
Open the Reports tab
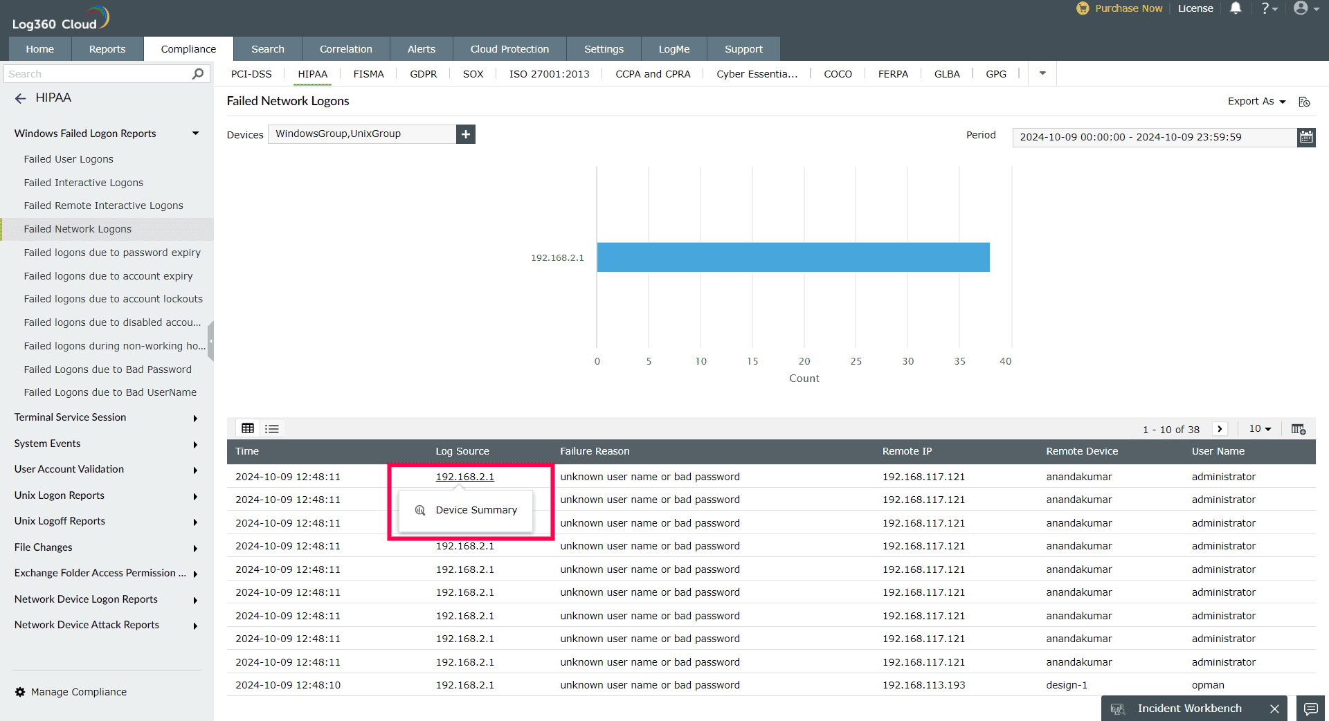point(107,49)
